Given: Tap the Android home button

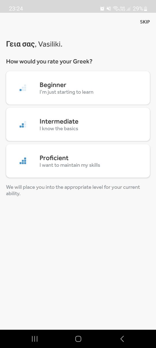Looking at the screenshot, I should [x=78, y=339].
